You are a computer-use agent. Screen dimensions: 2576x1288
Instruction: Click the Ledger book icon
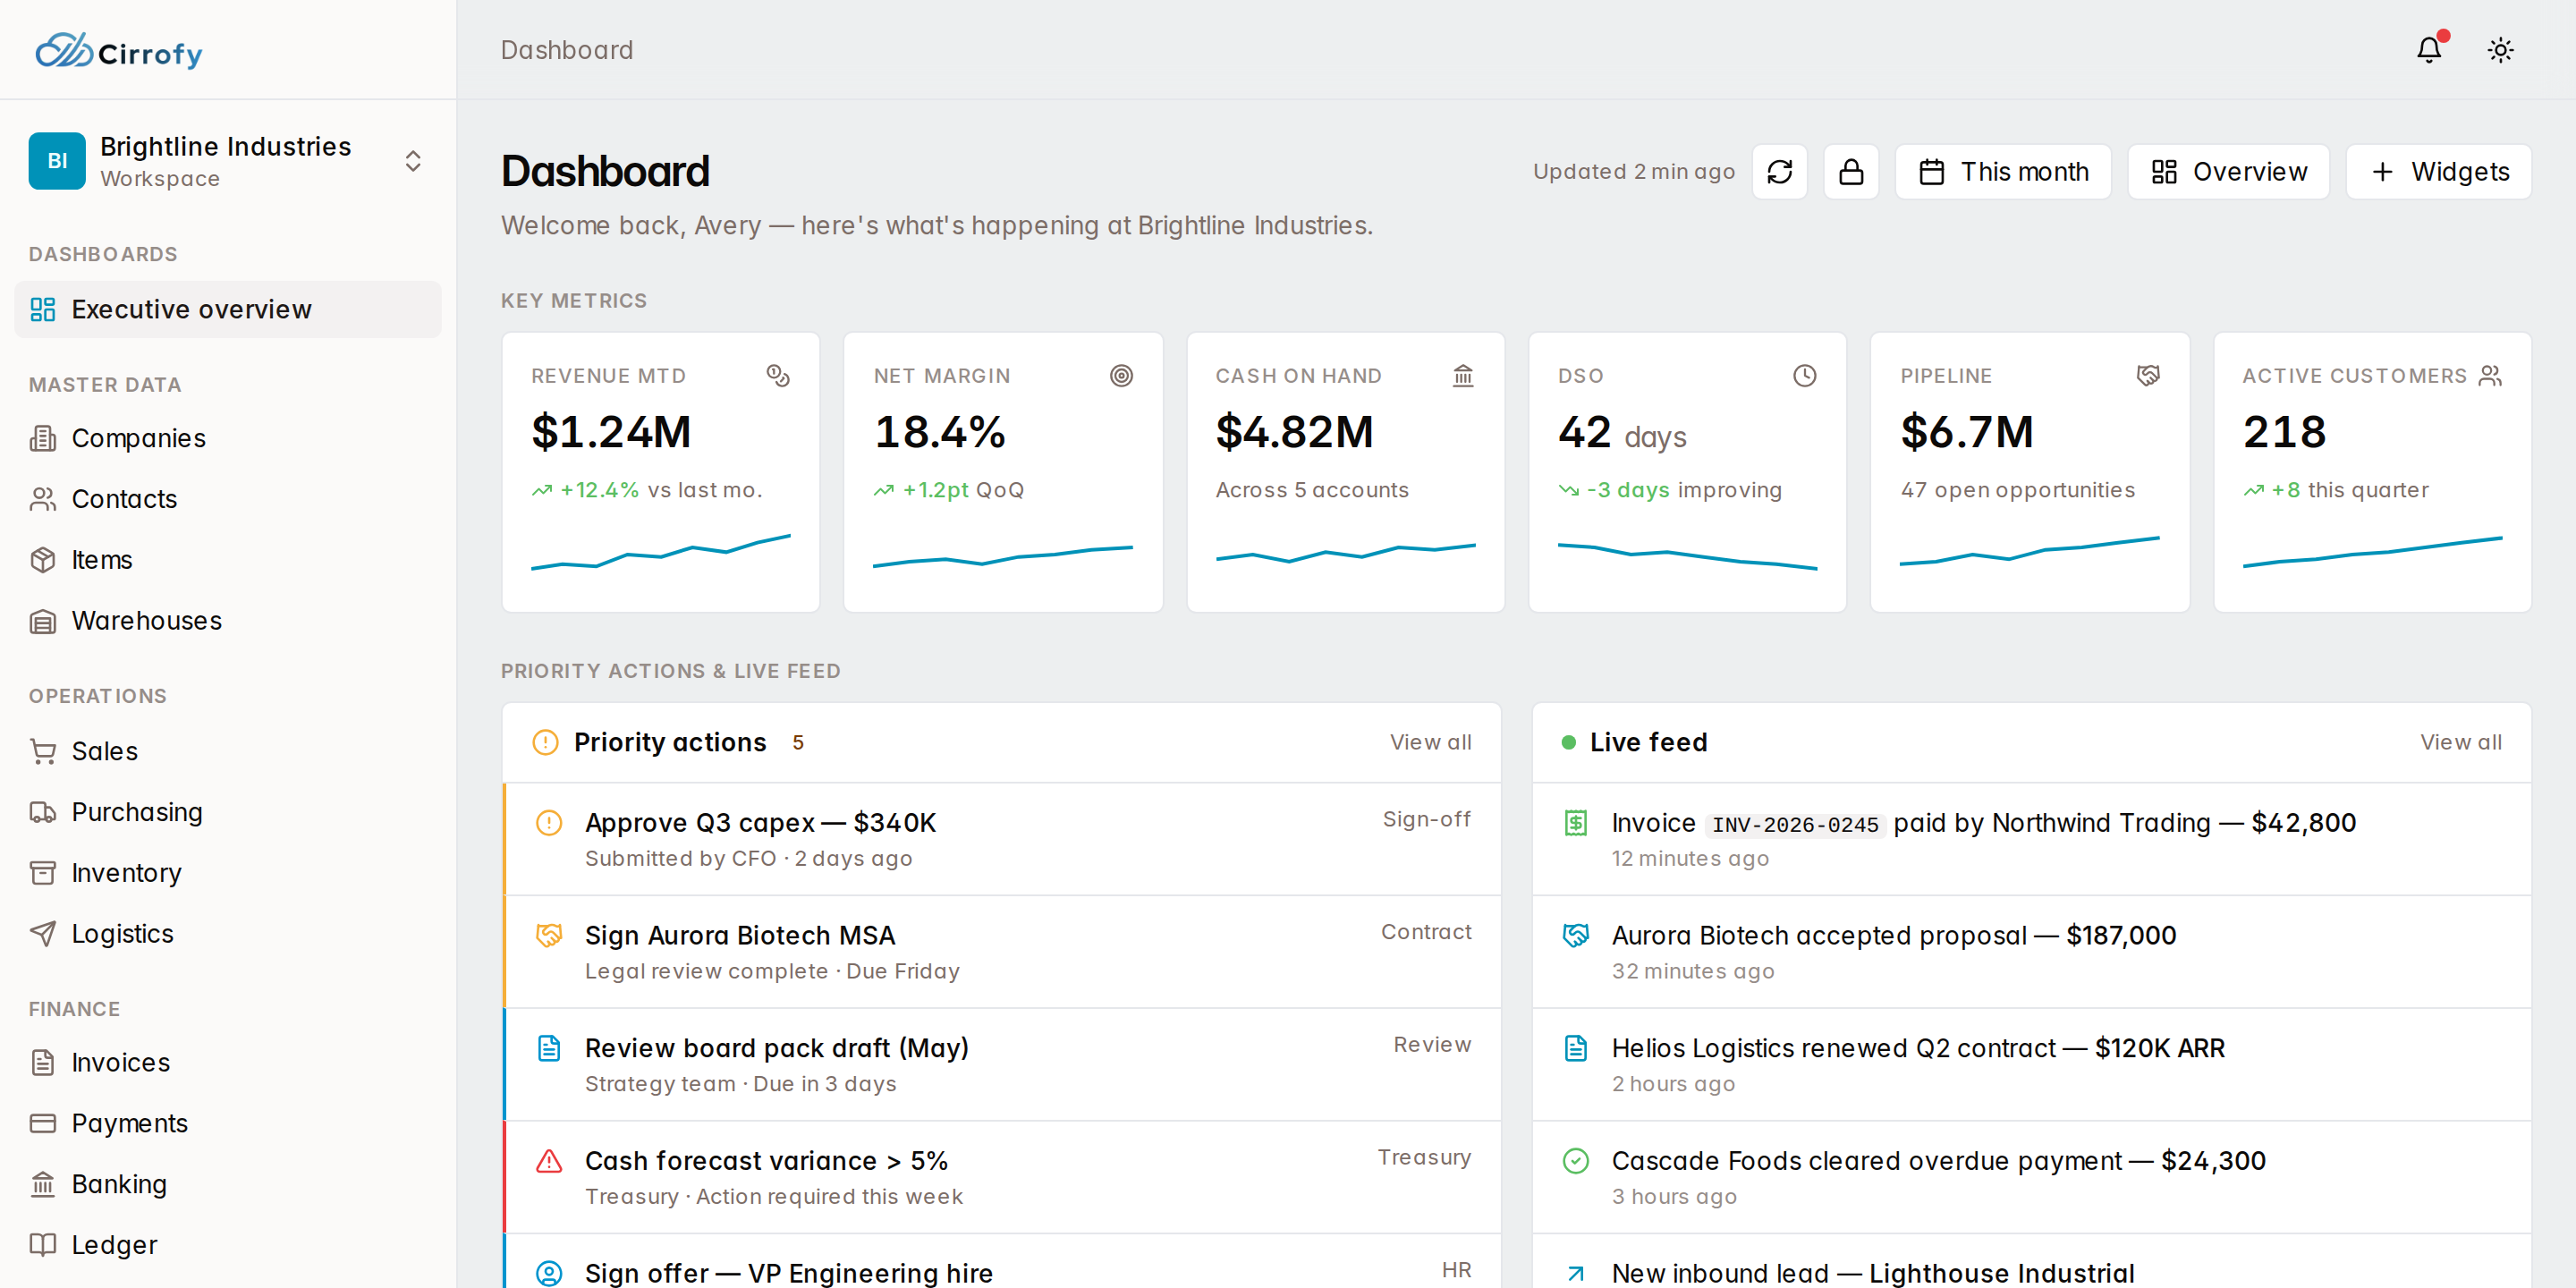(43, 1245)
